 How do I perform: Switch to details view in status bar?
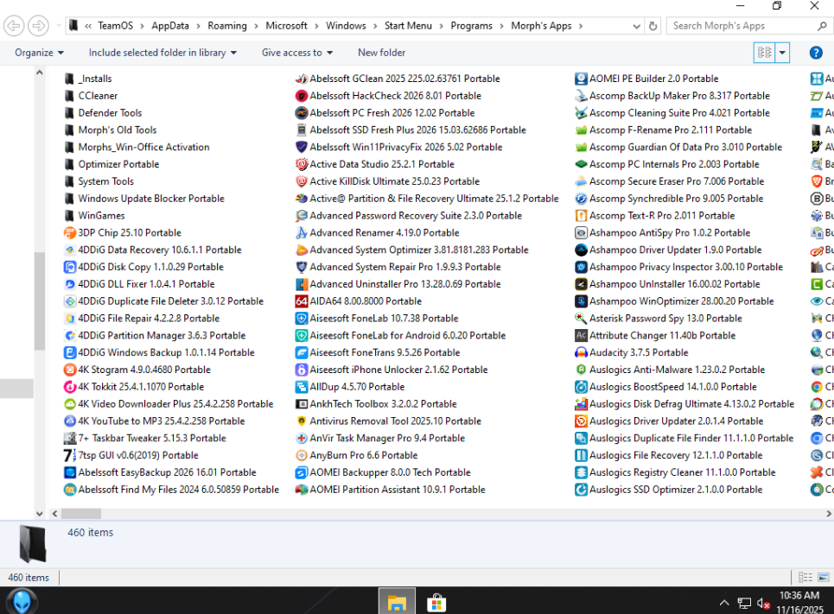pos(805,578)
